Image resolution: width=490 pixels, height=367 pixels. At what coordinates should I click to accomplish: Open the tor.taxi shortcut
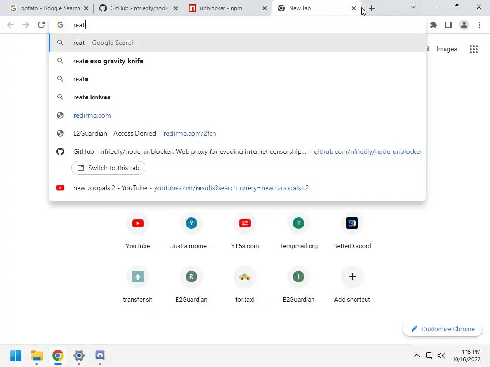245,285
